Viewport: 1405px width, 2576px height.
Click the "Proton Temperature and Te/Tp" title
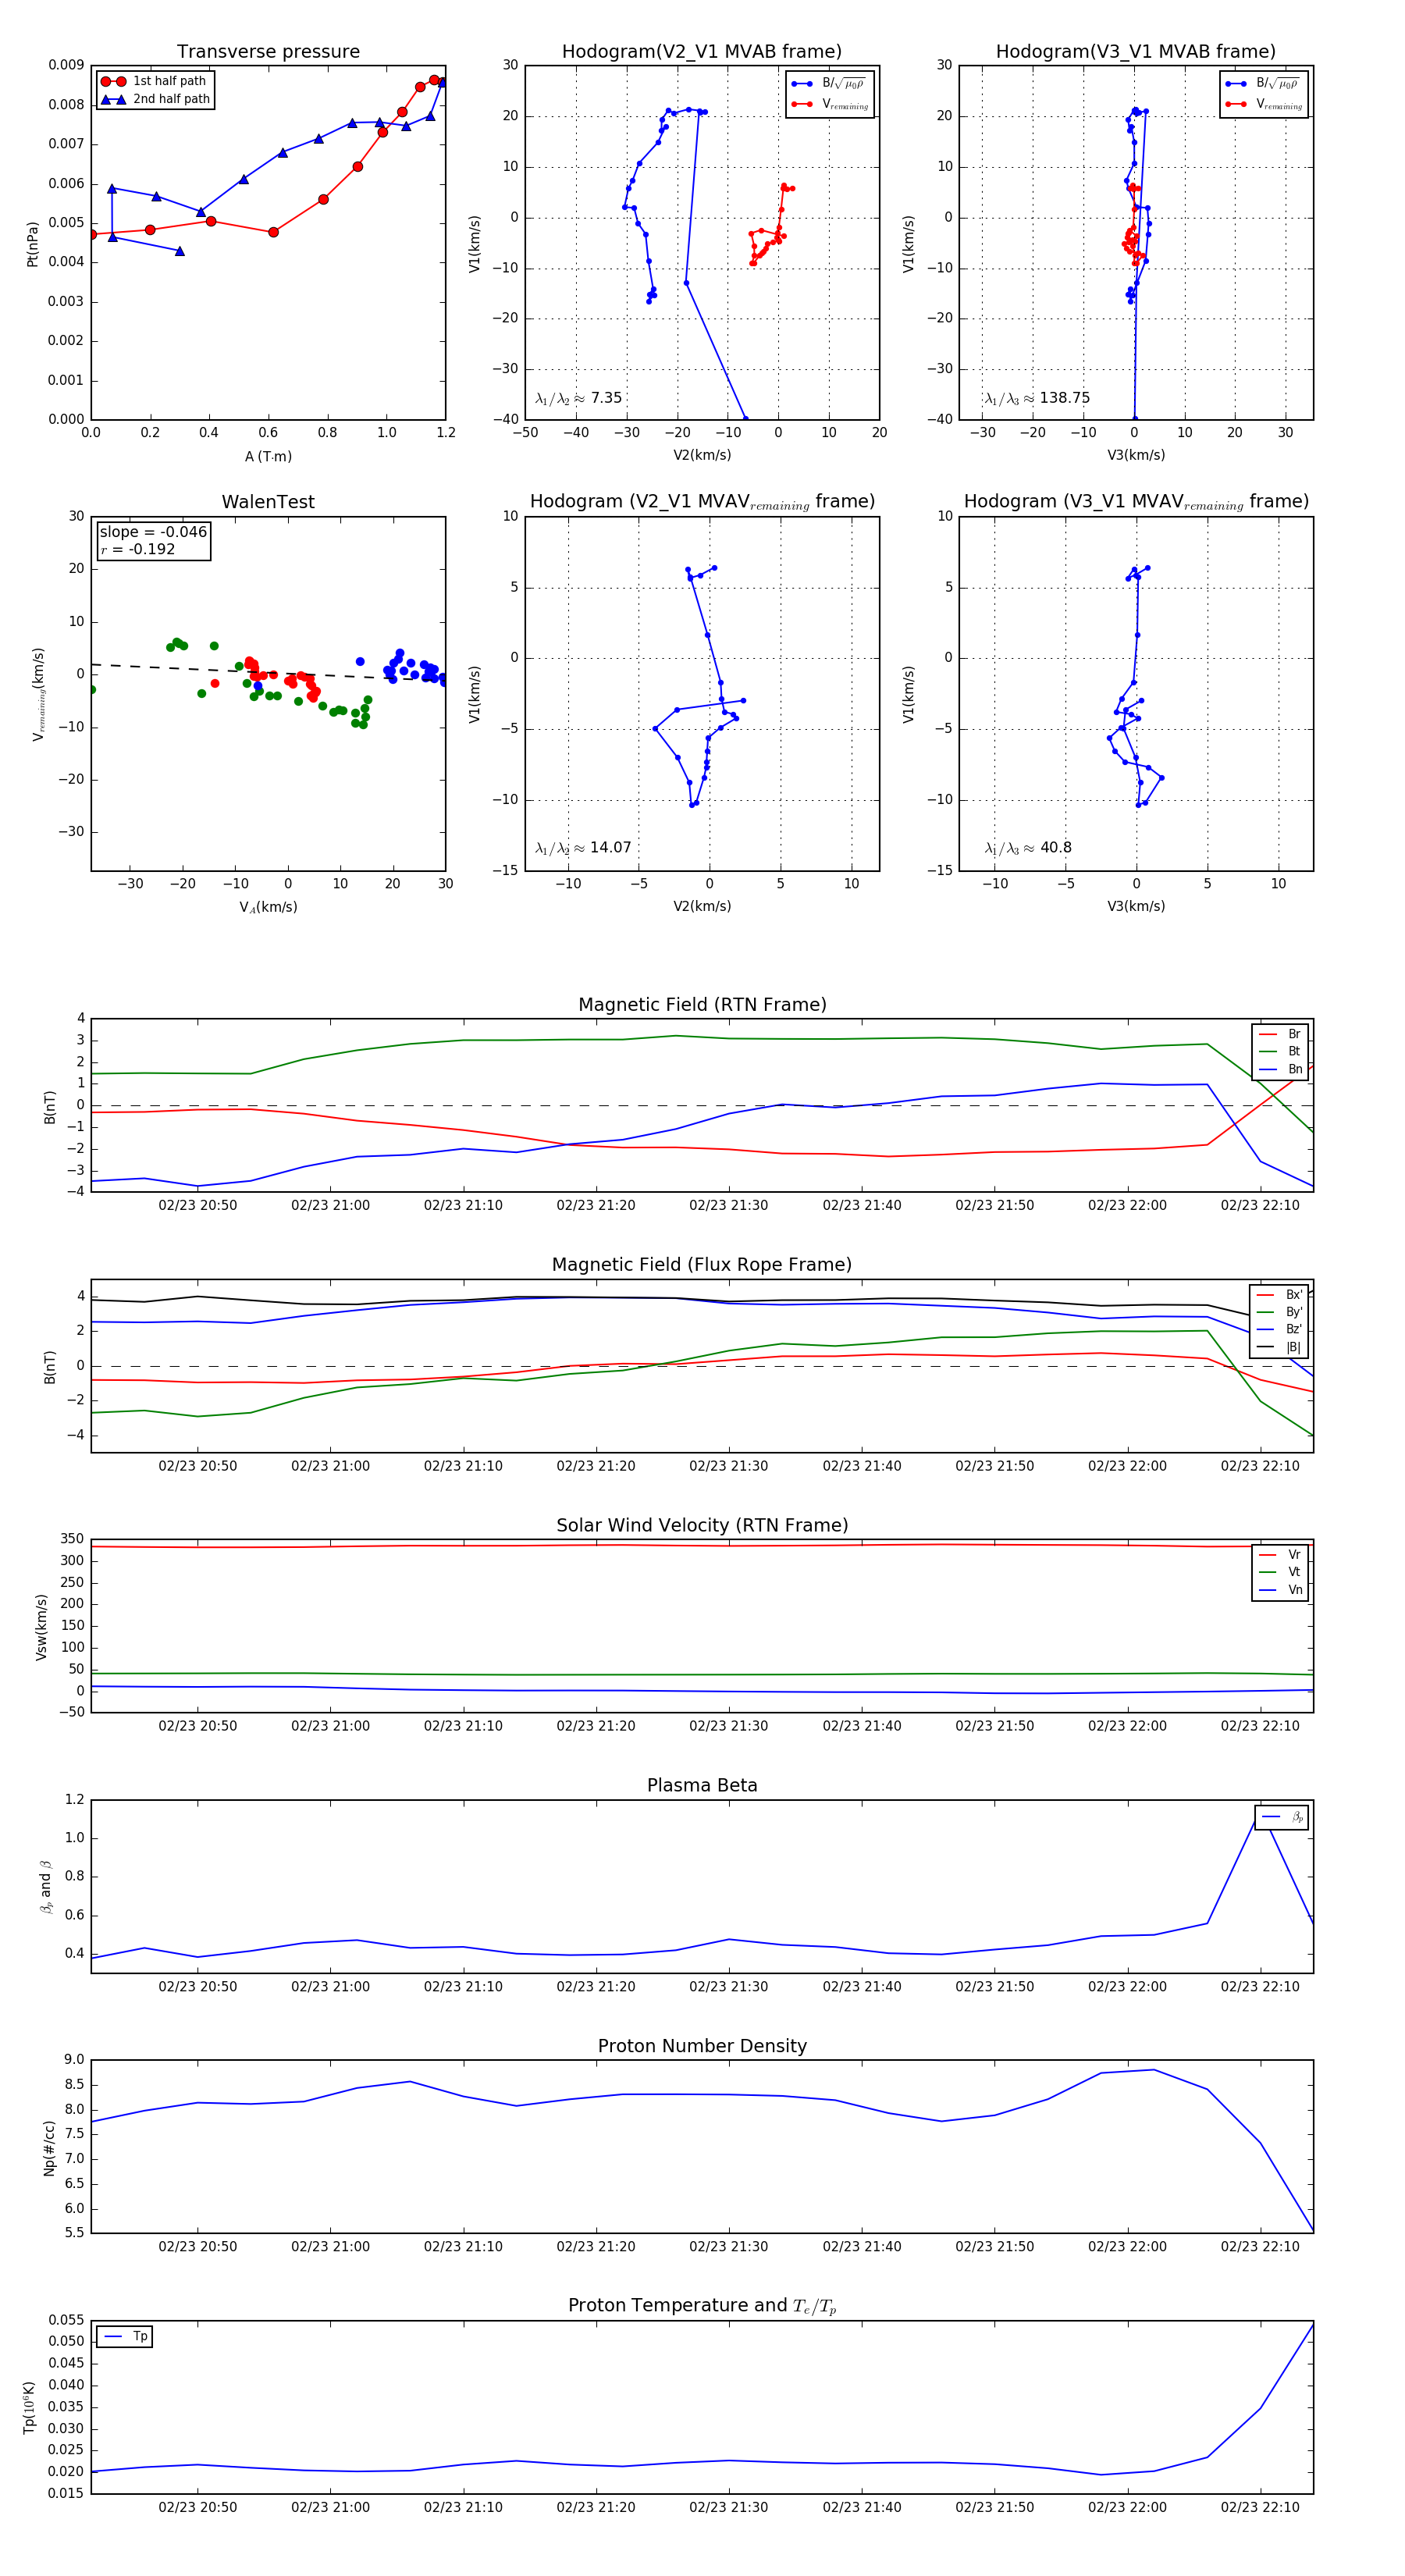click(x=702, y=2306)
